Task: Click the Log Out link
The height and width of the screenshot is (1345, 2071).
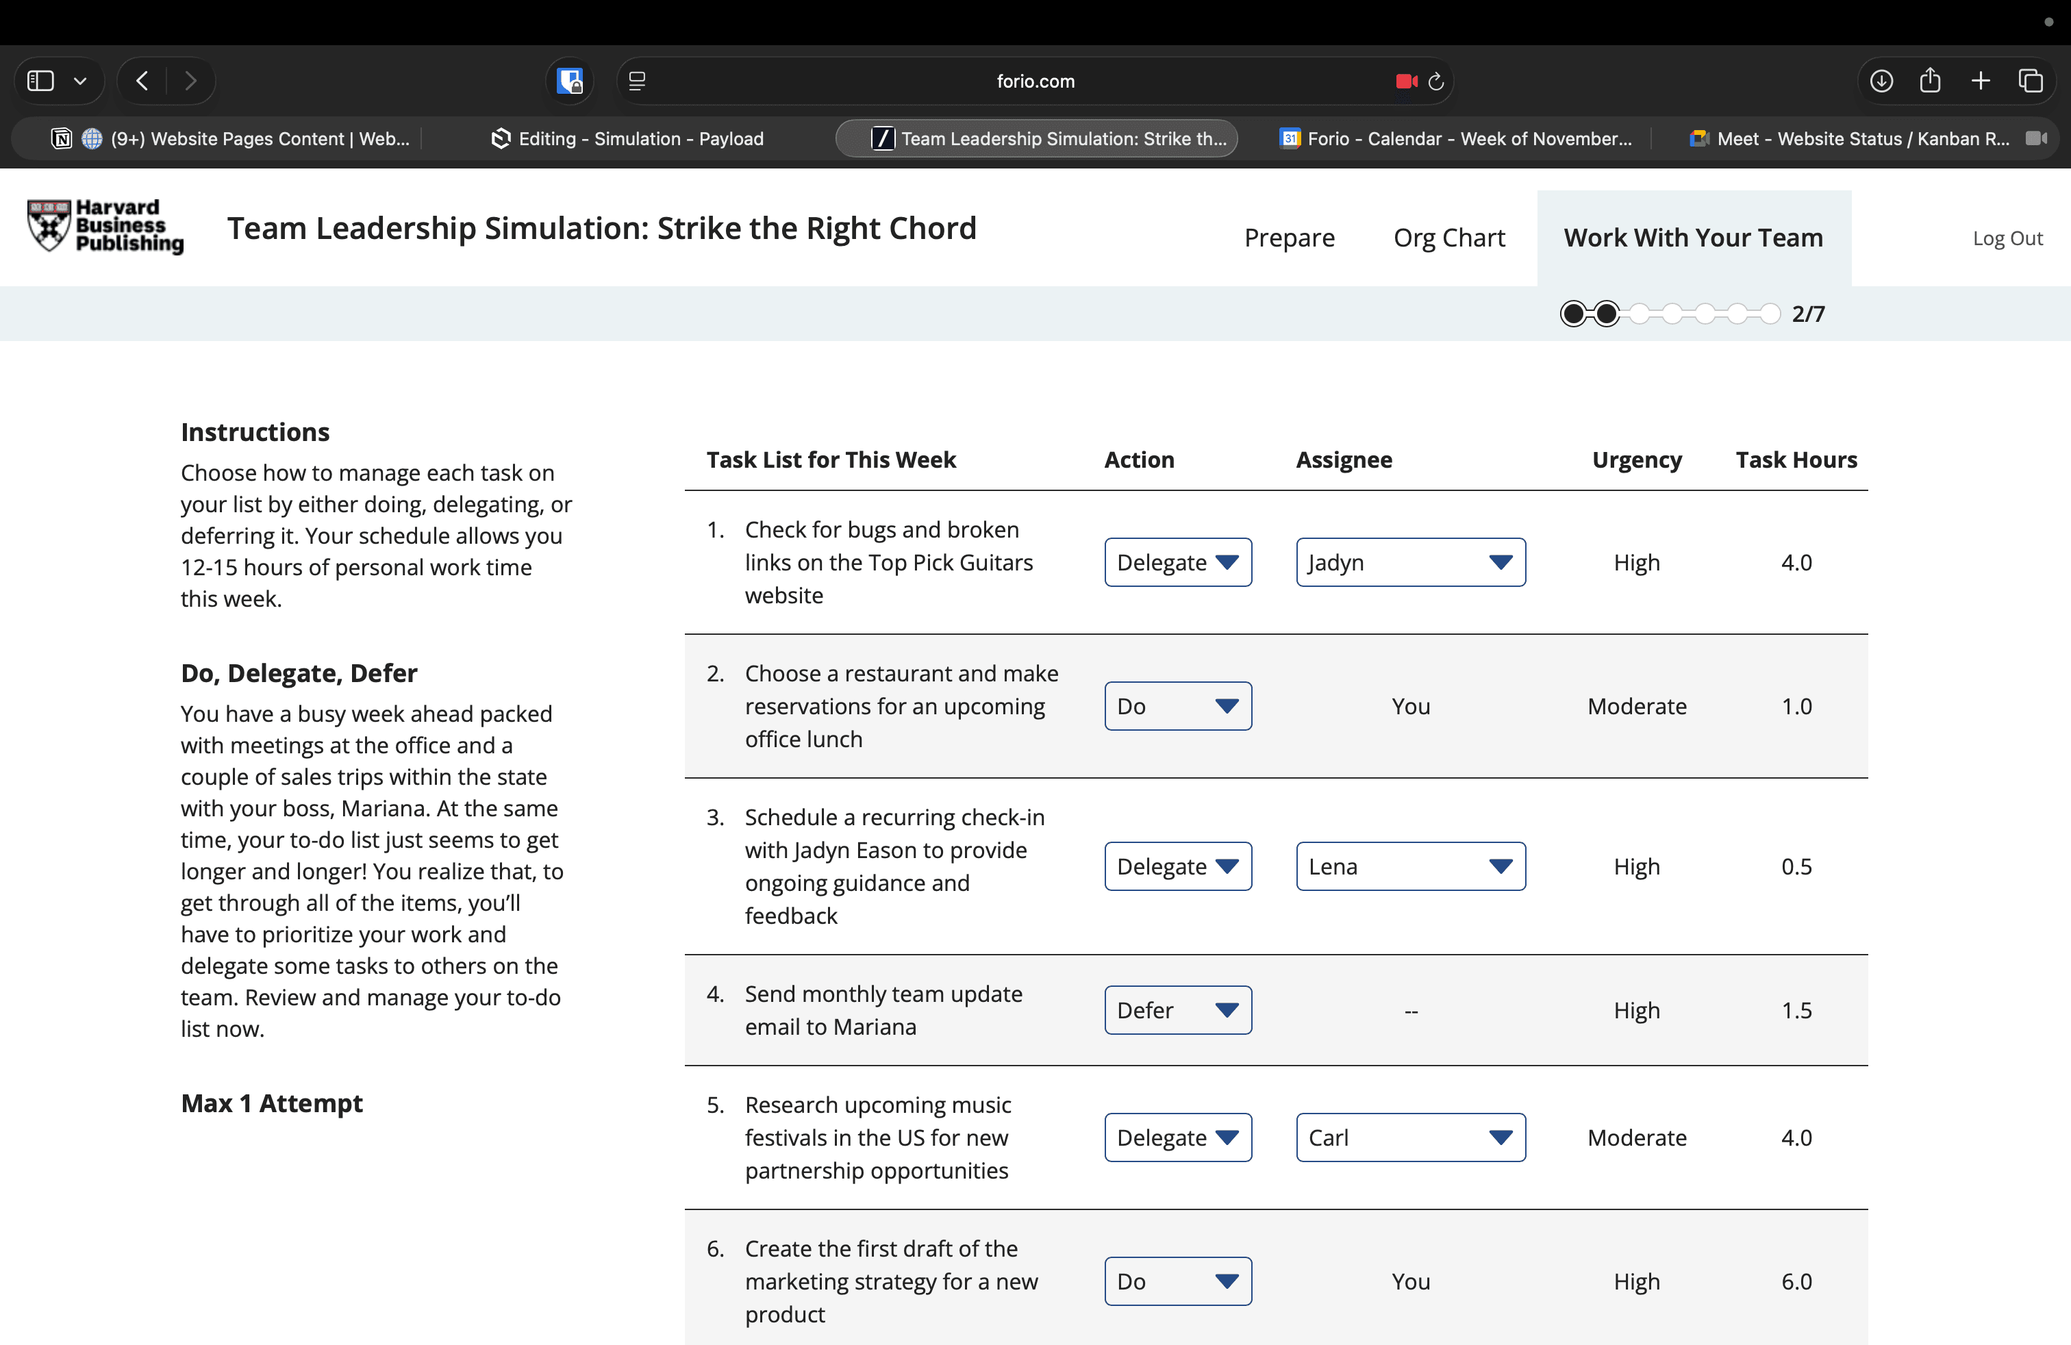Action: tap(2007, 238)
